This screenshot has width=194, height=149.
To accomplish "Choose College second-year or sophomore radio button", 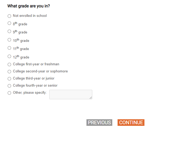I will pos(9,72).
